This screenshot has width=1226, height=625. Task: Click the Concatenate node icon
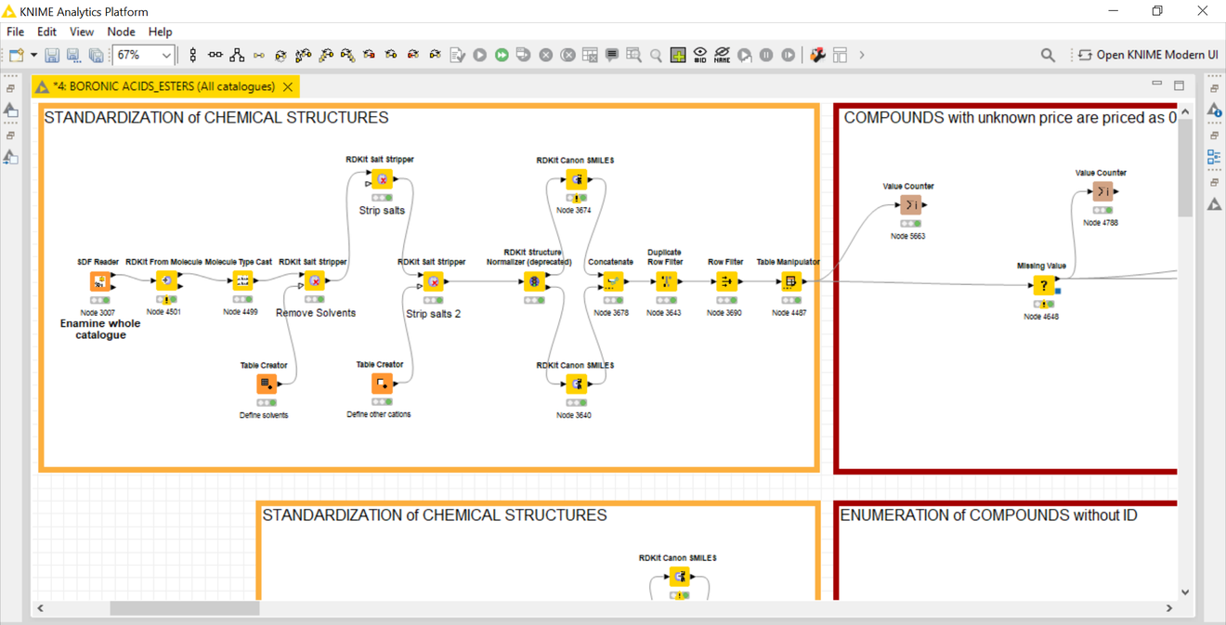point(612,280)
